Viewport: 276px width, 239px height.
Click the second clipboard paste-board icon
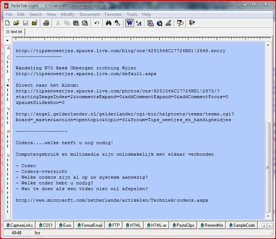(85, 23)
